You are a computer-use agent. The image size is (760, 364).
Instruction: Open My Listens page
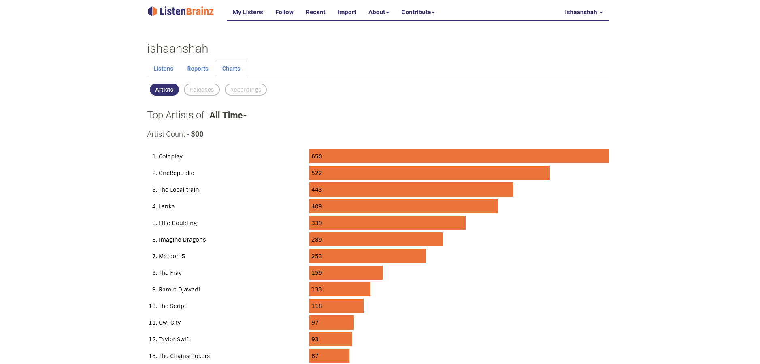click(248, 12)
